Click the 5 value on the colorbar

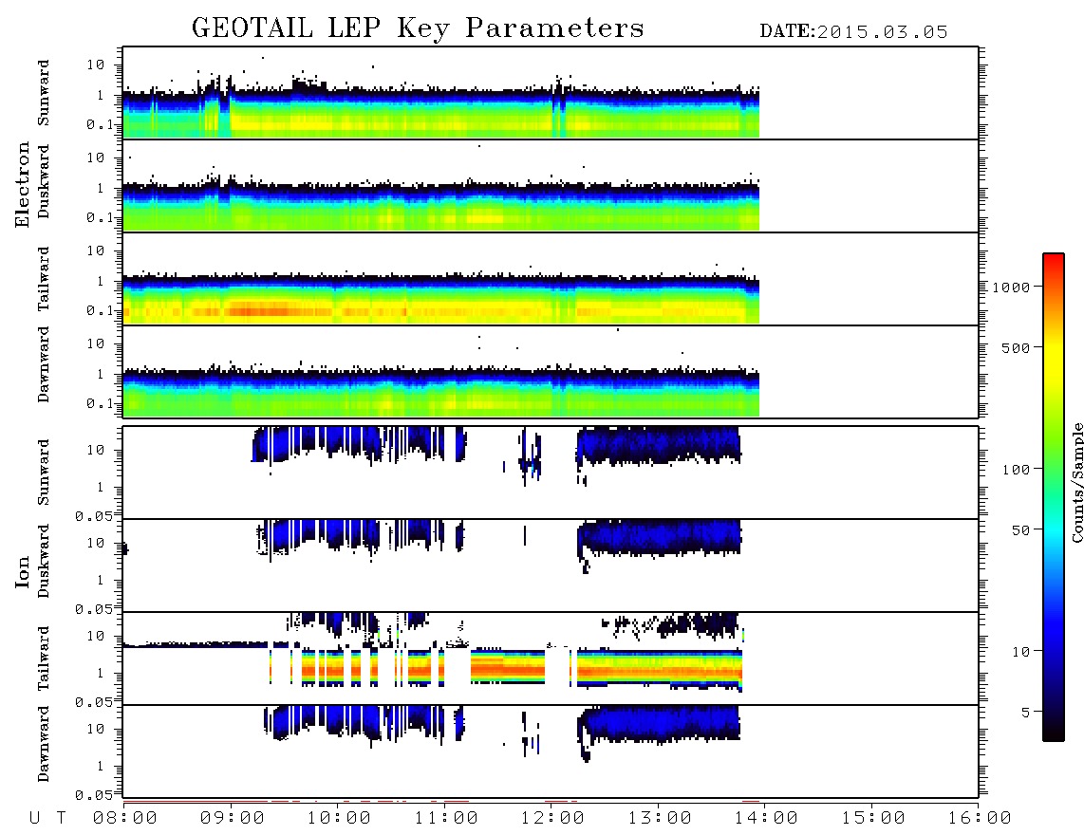point(1025,713)
